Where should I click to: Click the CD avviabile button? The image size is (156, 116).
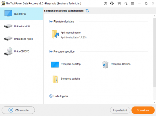pyautogui.click(x=18, y=110)
